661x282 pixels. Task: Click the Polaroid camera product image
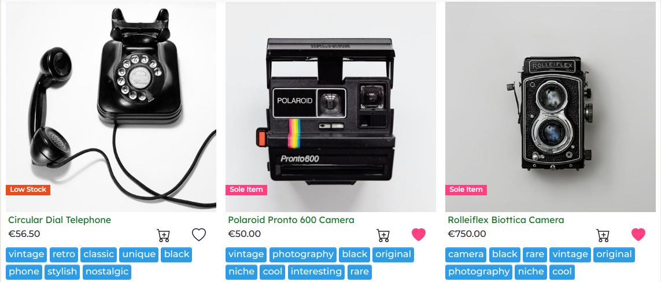[x=331, y=107]
